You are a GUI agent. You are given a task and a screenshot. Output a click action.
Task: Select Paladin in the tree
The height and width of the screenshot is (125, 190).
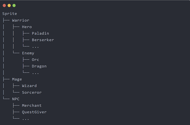pos(40,33)
